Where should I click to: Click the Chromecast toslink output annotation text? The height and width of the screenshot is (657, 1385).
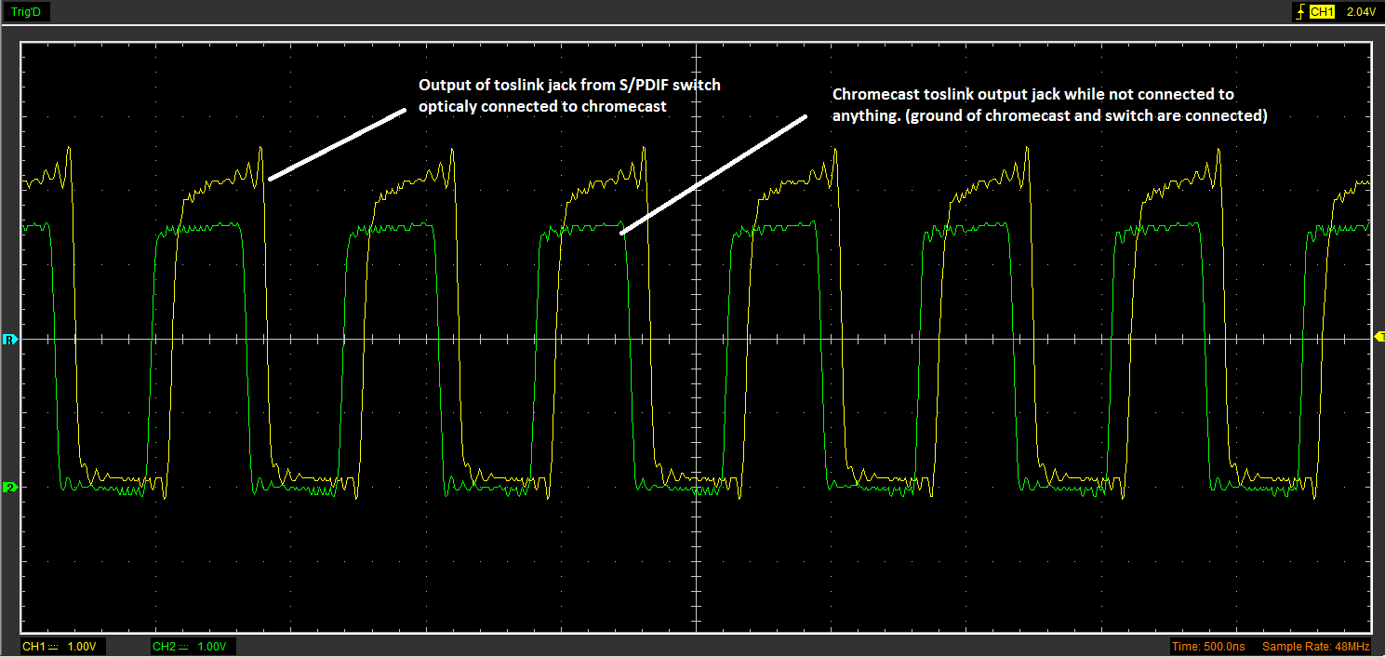click(x=1050, y=105)
